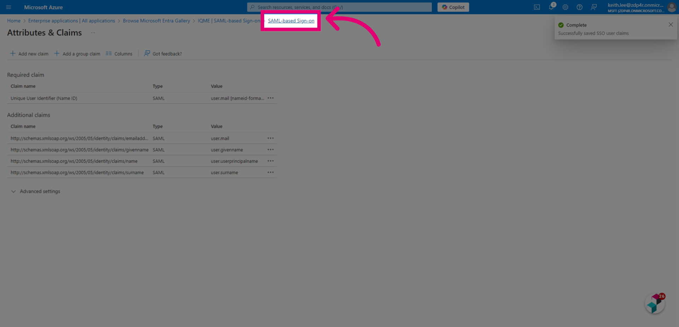Click the SAML-based Sign-on breadcrumb link
The width and height of the screenshot is (679, 327).
click(x=291, y=21)
